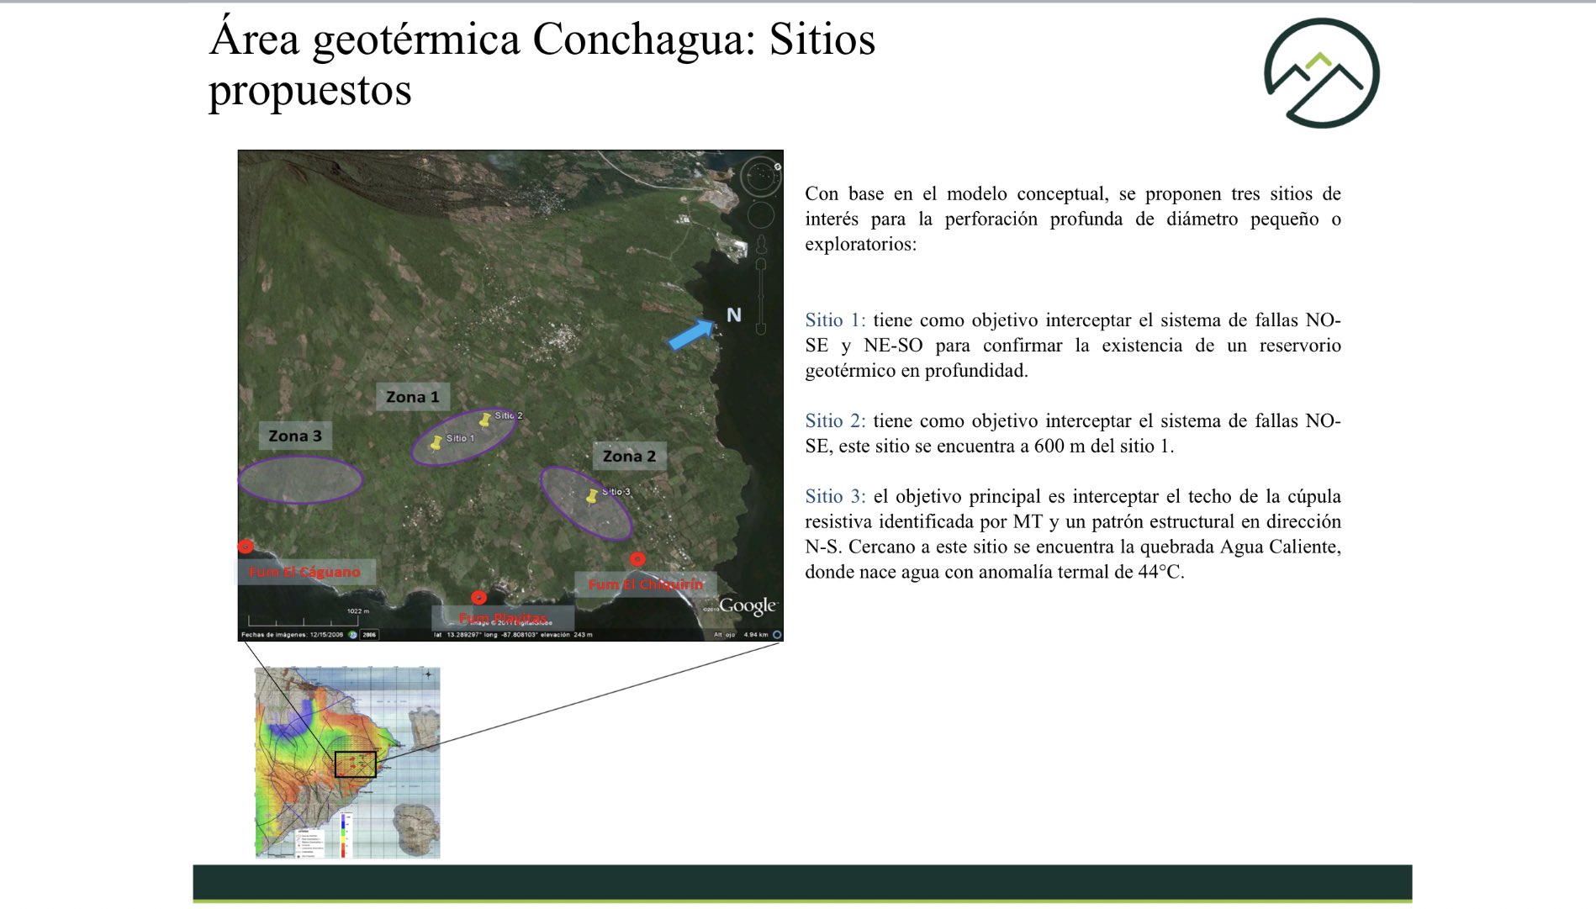Click the red Fum El Cáguano marker
The height and width of the screenshot is (909, 1596).
246,547
